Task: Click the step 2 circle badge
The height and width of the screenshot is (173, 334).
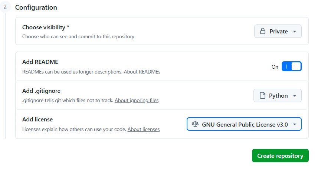Action: [5, 7]
